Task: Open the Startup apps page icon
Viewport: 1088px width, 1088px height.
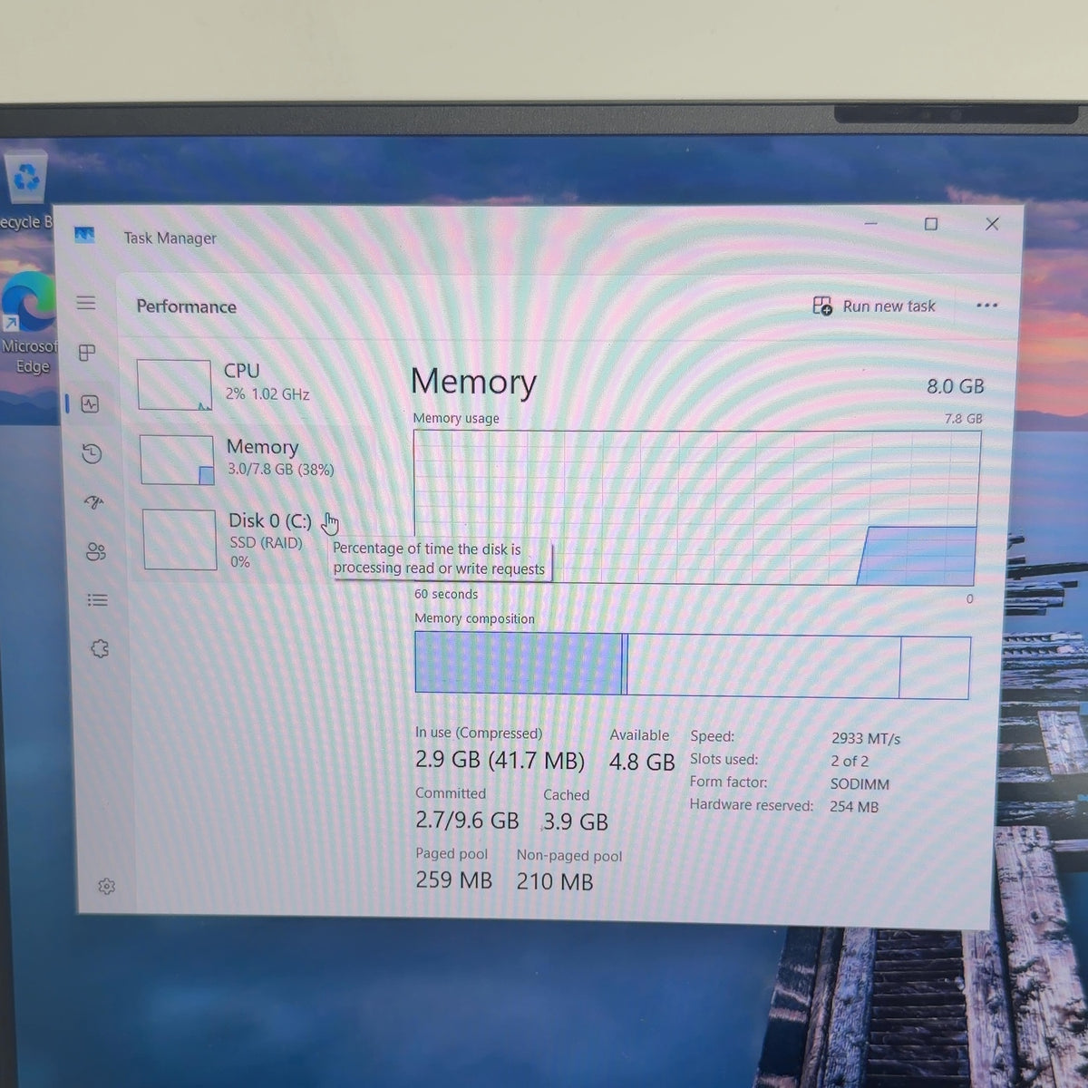Action: click(94, 501)
